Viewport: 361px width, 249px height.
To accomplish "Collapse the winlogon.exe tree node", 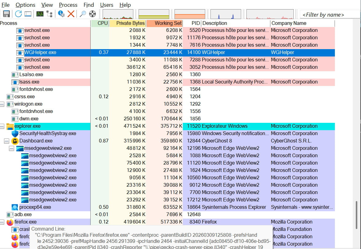I will pos(2,104).
